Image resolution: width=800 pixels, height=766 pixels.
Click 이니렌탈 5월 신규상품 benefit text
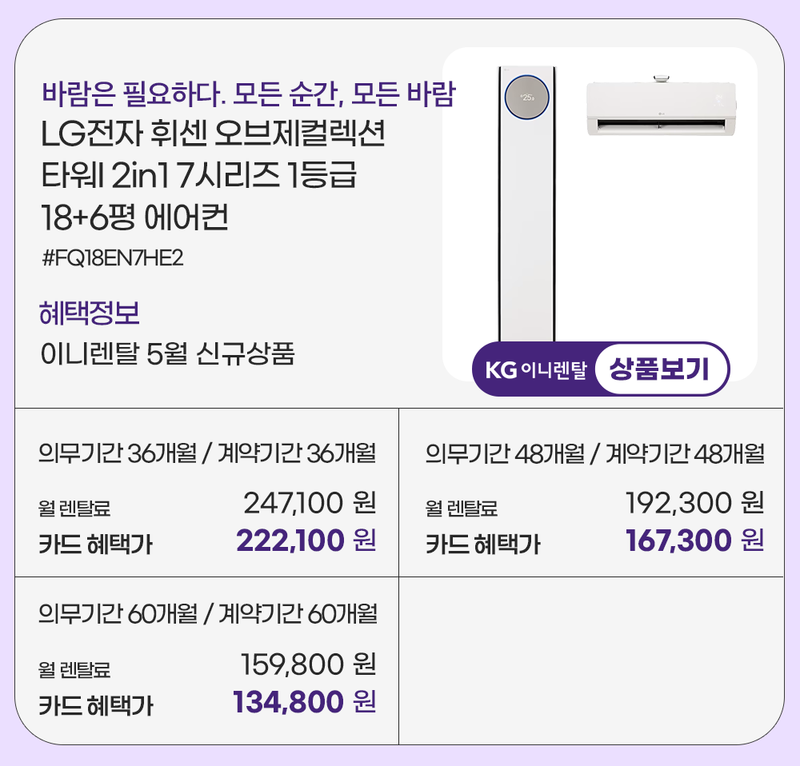tap(167, 353)
